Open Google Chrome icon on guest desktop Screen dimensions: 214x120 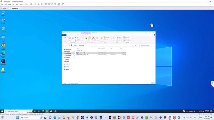pos(3,46)
